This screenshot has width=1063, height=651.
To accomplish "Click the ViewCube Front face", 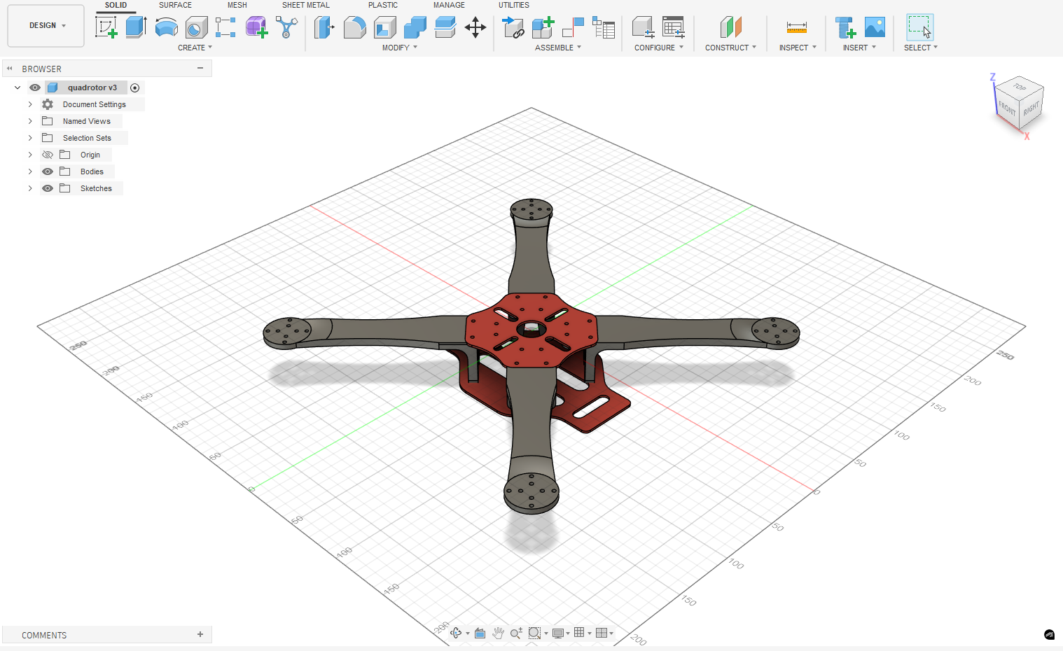I will (1006, 108).
